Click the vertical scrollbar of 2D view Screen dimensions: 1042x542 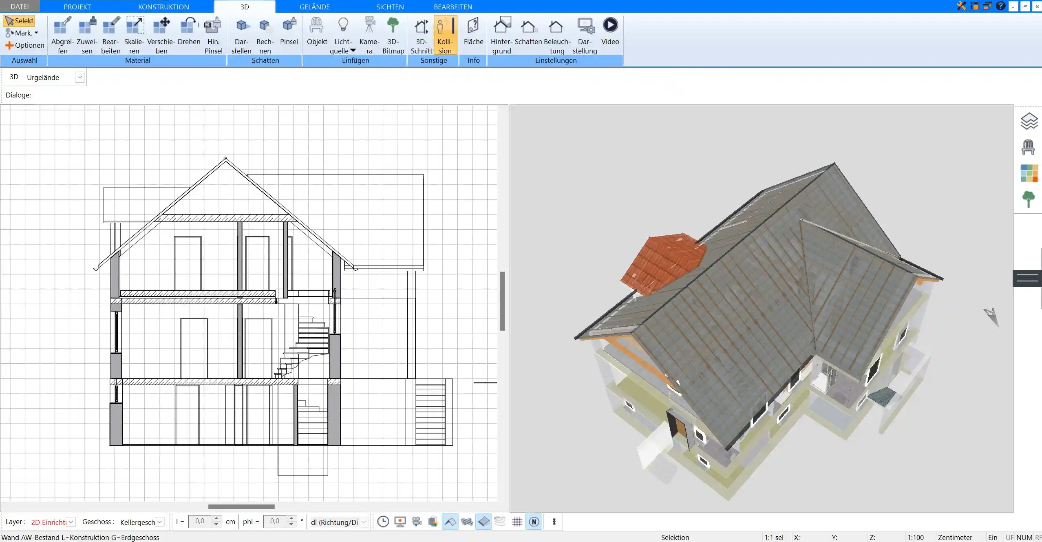502,301
